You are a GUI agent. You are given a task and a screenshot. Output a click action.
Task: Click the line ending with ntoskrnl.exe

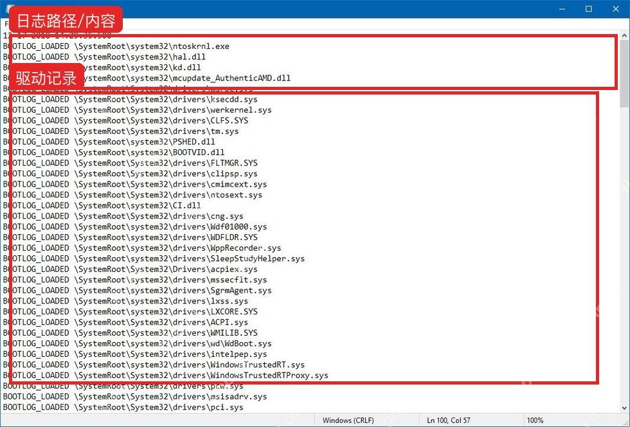[116, 46]
